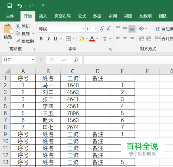Open the 文件 (File) tab

tap(10, 16)
